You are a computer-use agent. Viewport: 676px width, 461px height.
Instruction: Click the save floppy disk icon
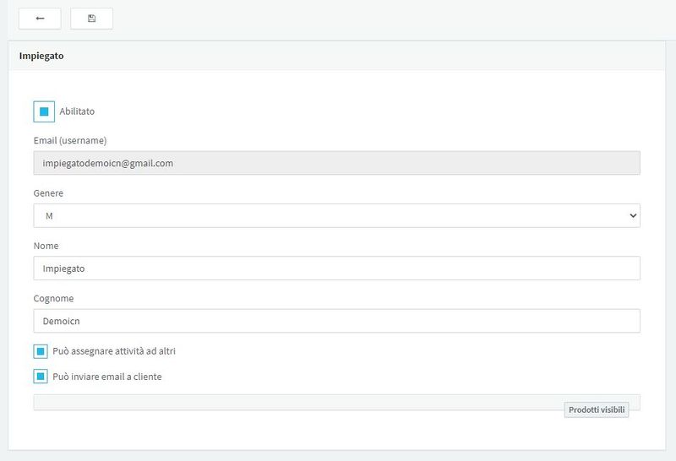click(x=91, y=19)
